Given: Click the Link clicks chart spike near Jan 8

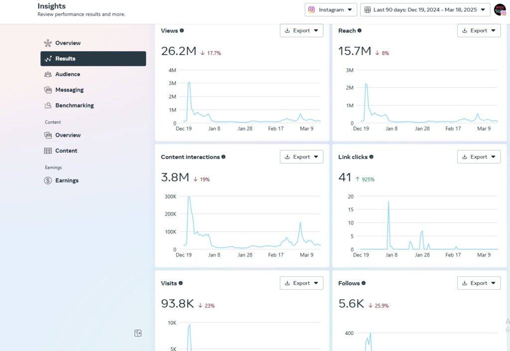Looking at the screenshot, I should pyautogui.click(x=388, y=202).
